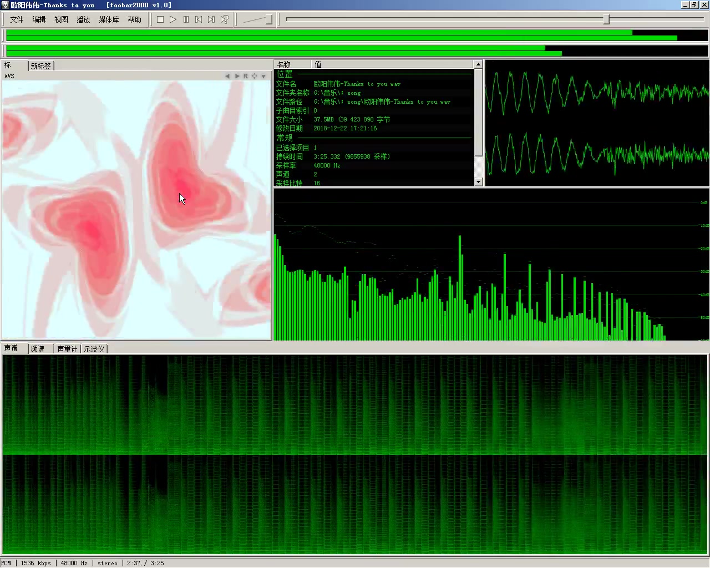Click the spectrogram display area
Screen dimensions: 710x568
click(x=355, y=455)
